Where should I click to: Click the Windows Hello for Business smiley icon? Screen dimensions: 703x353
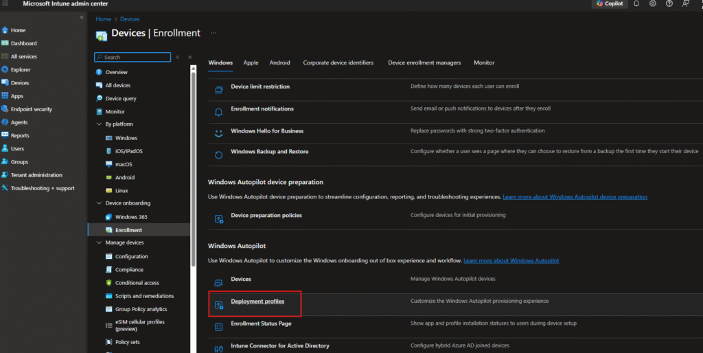click(x=219, y=132)
